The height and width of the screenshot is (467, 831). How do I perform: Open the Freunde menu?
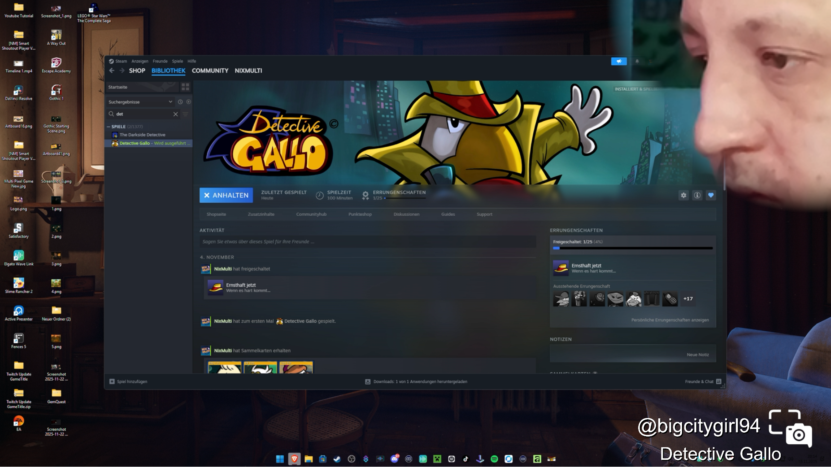click(160, 61)
